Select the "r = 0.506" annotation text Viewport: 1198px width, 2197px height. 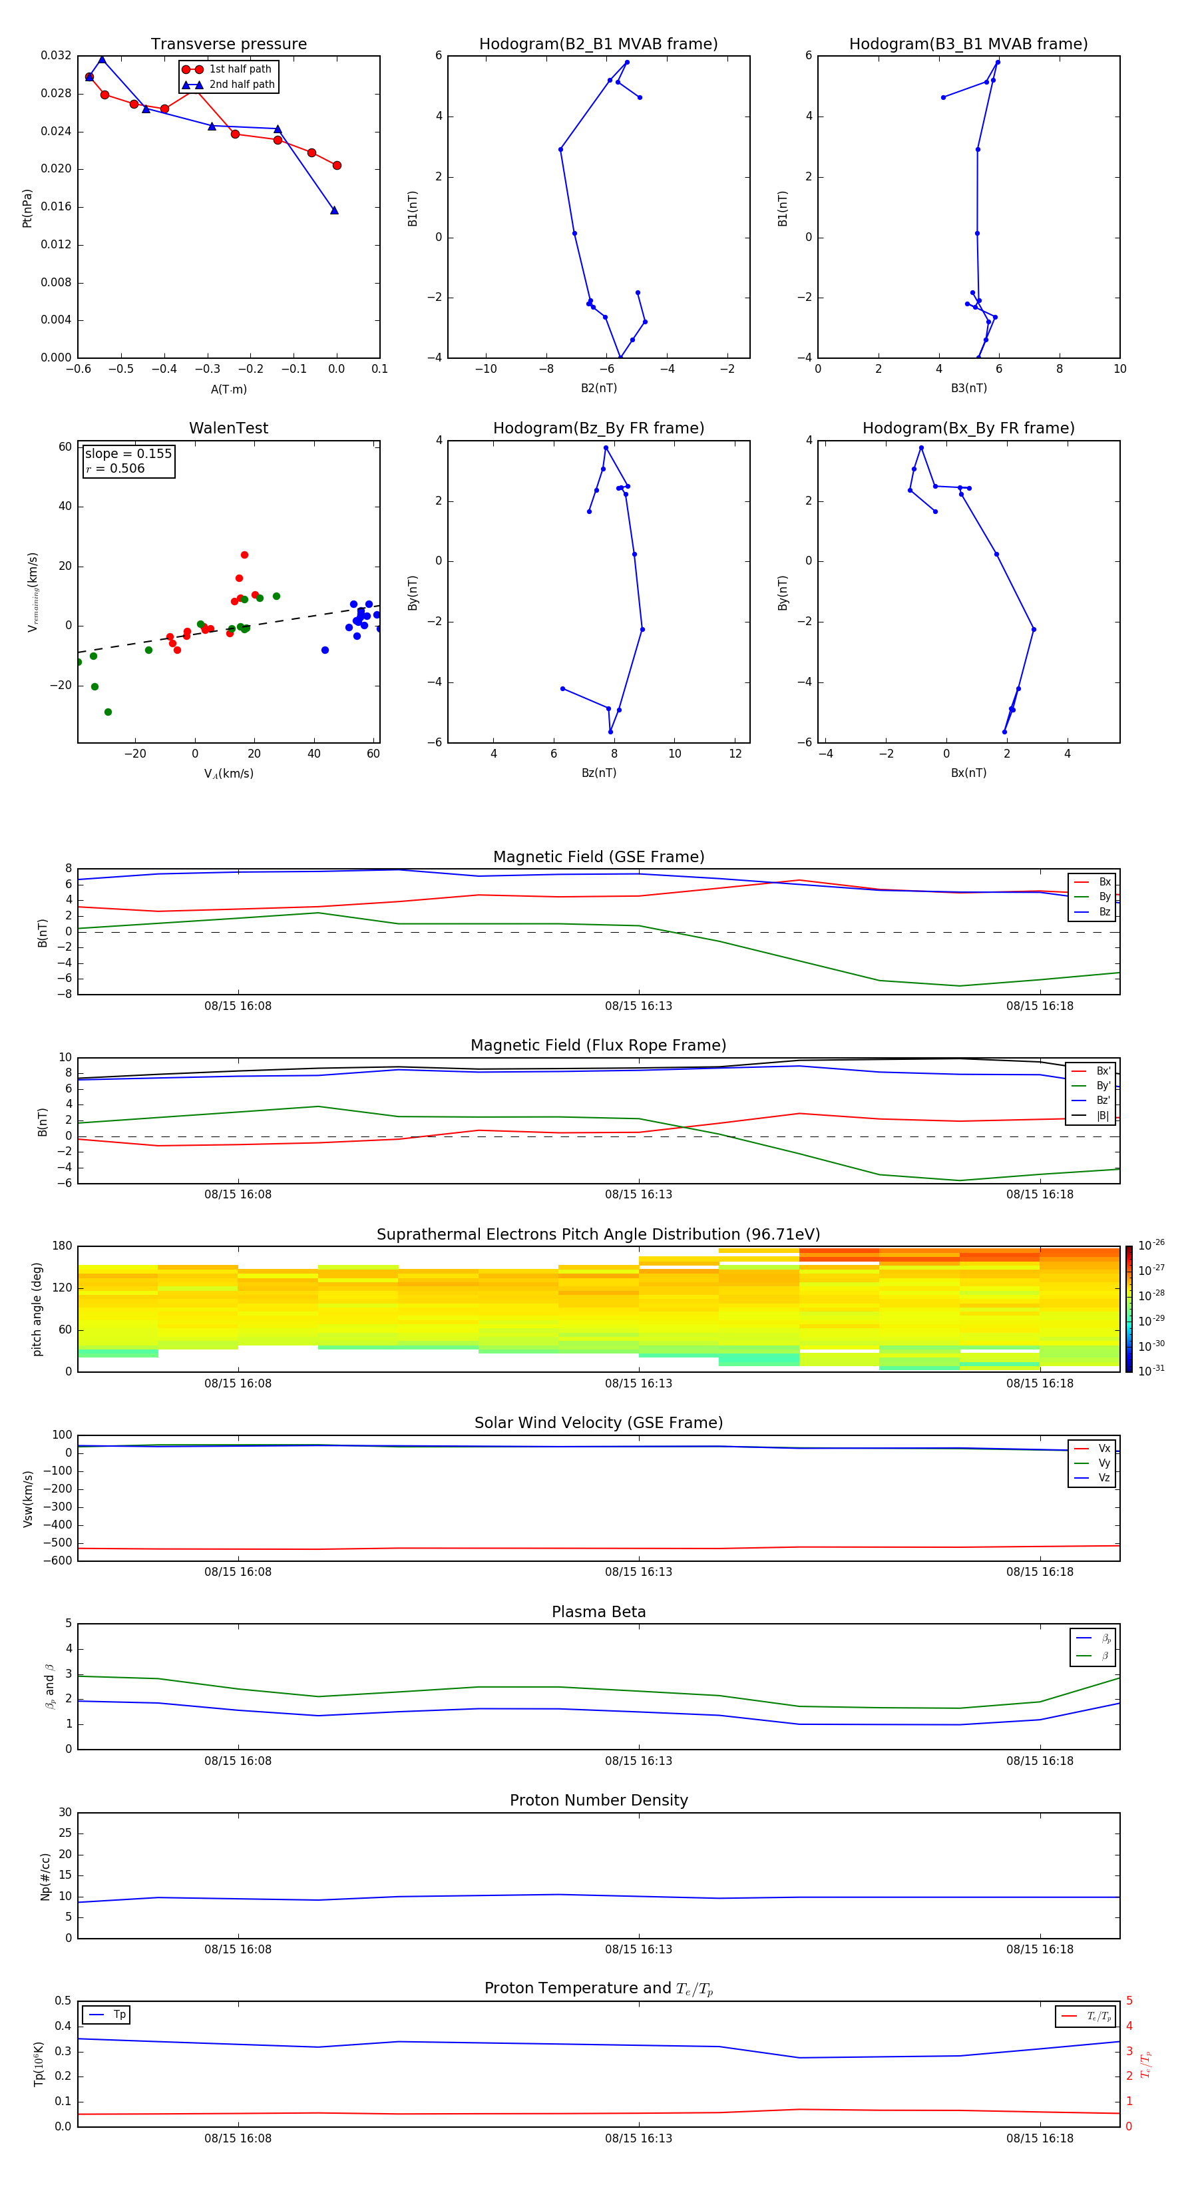click(116, 468)
